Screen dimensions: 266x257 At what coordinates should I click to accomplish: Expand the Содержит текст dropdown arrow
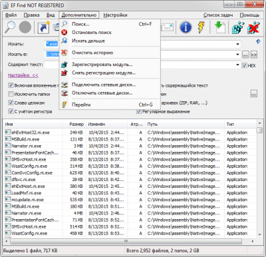point(237,65)
